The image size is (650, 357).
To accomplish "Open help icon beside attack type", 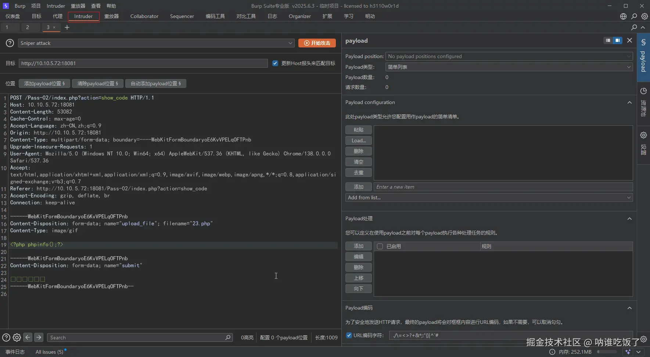I will pos(10,43).
